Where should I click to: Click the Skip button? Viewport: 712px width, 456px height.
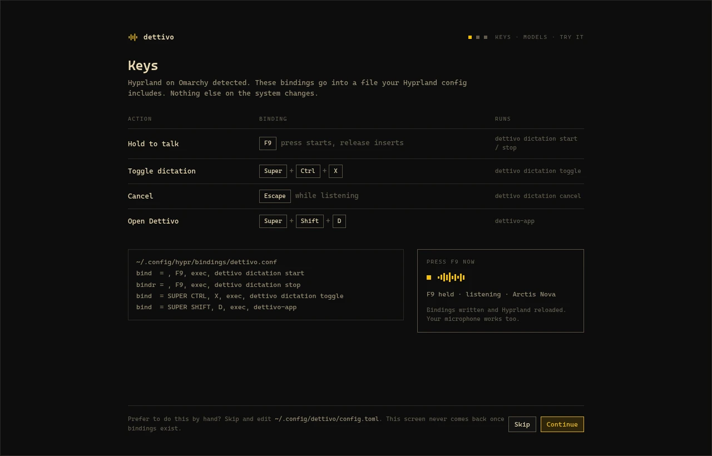point(522,424)
